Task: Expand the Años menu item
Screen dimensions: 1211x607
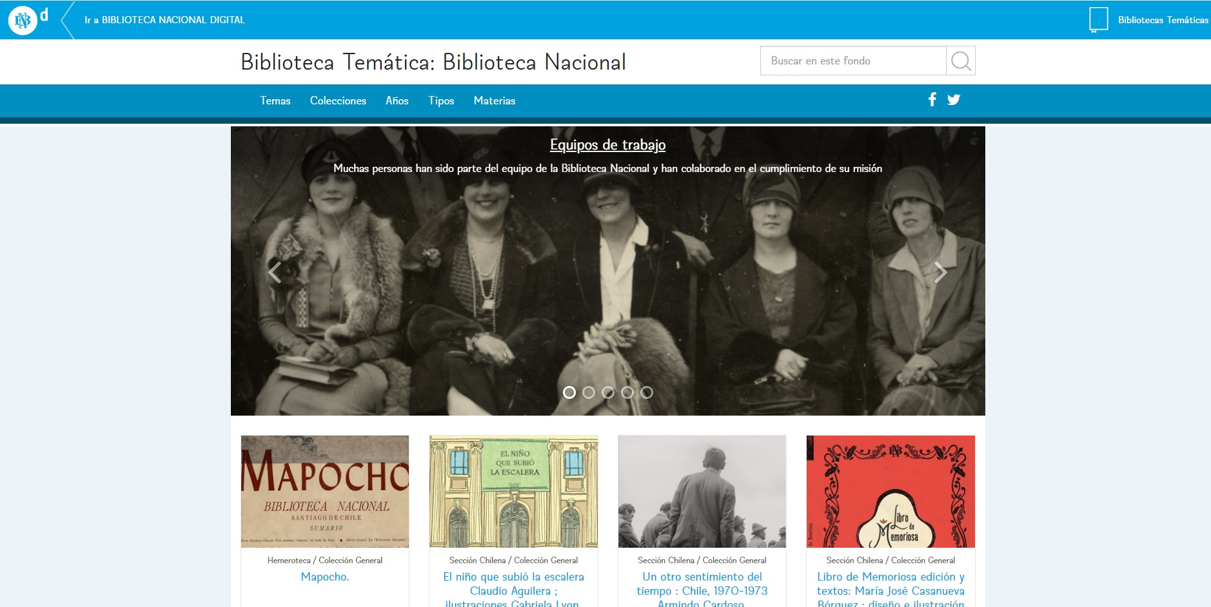Action: (397, 101)
